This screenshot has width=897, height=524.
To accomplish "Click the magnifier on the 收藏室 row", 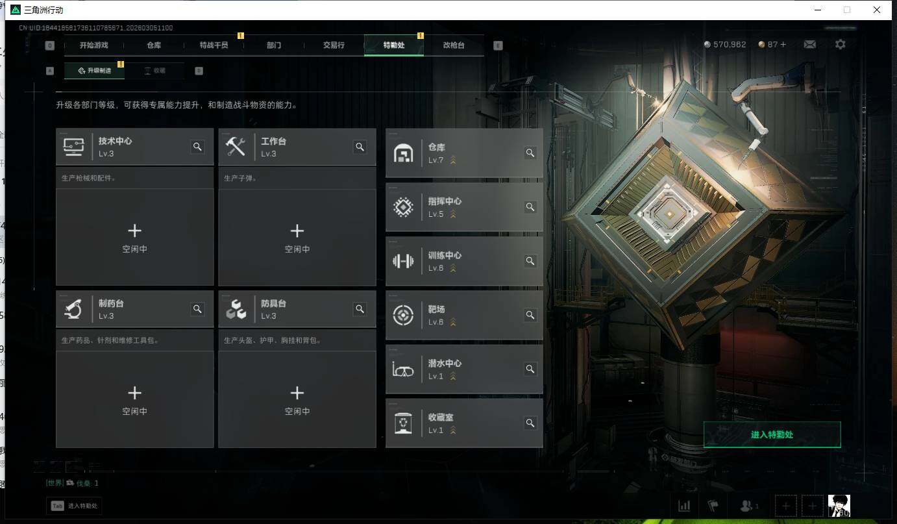I will point(530,423).
